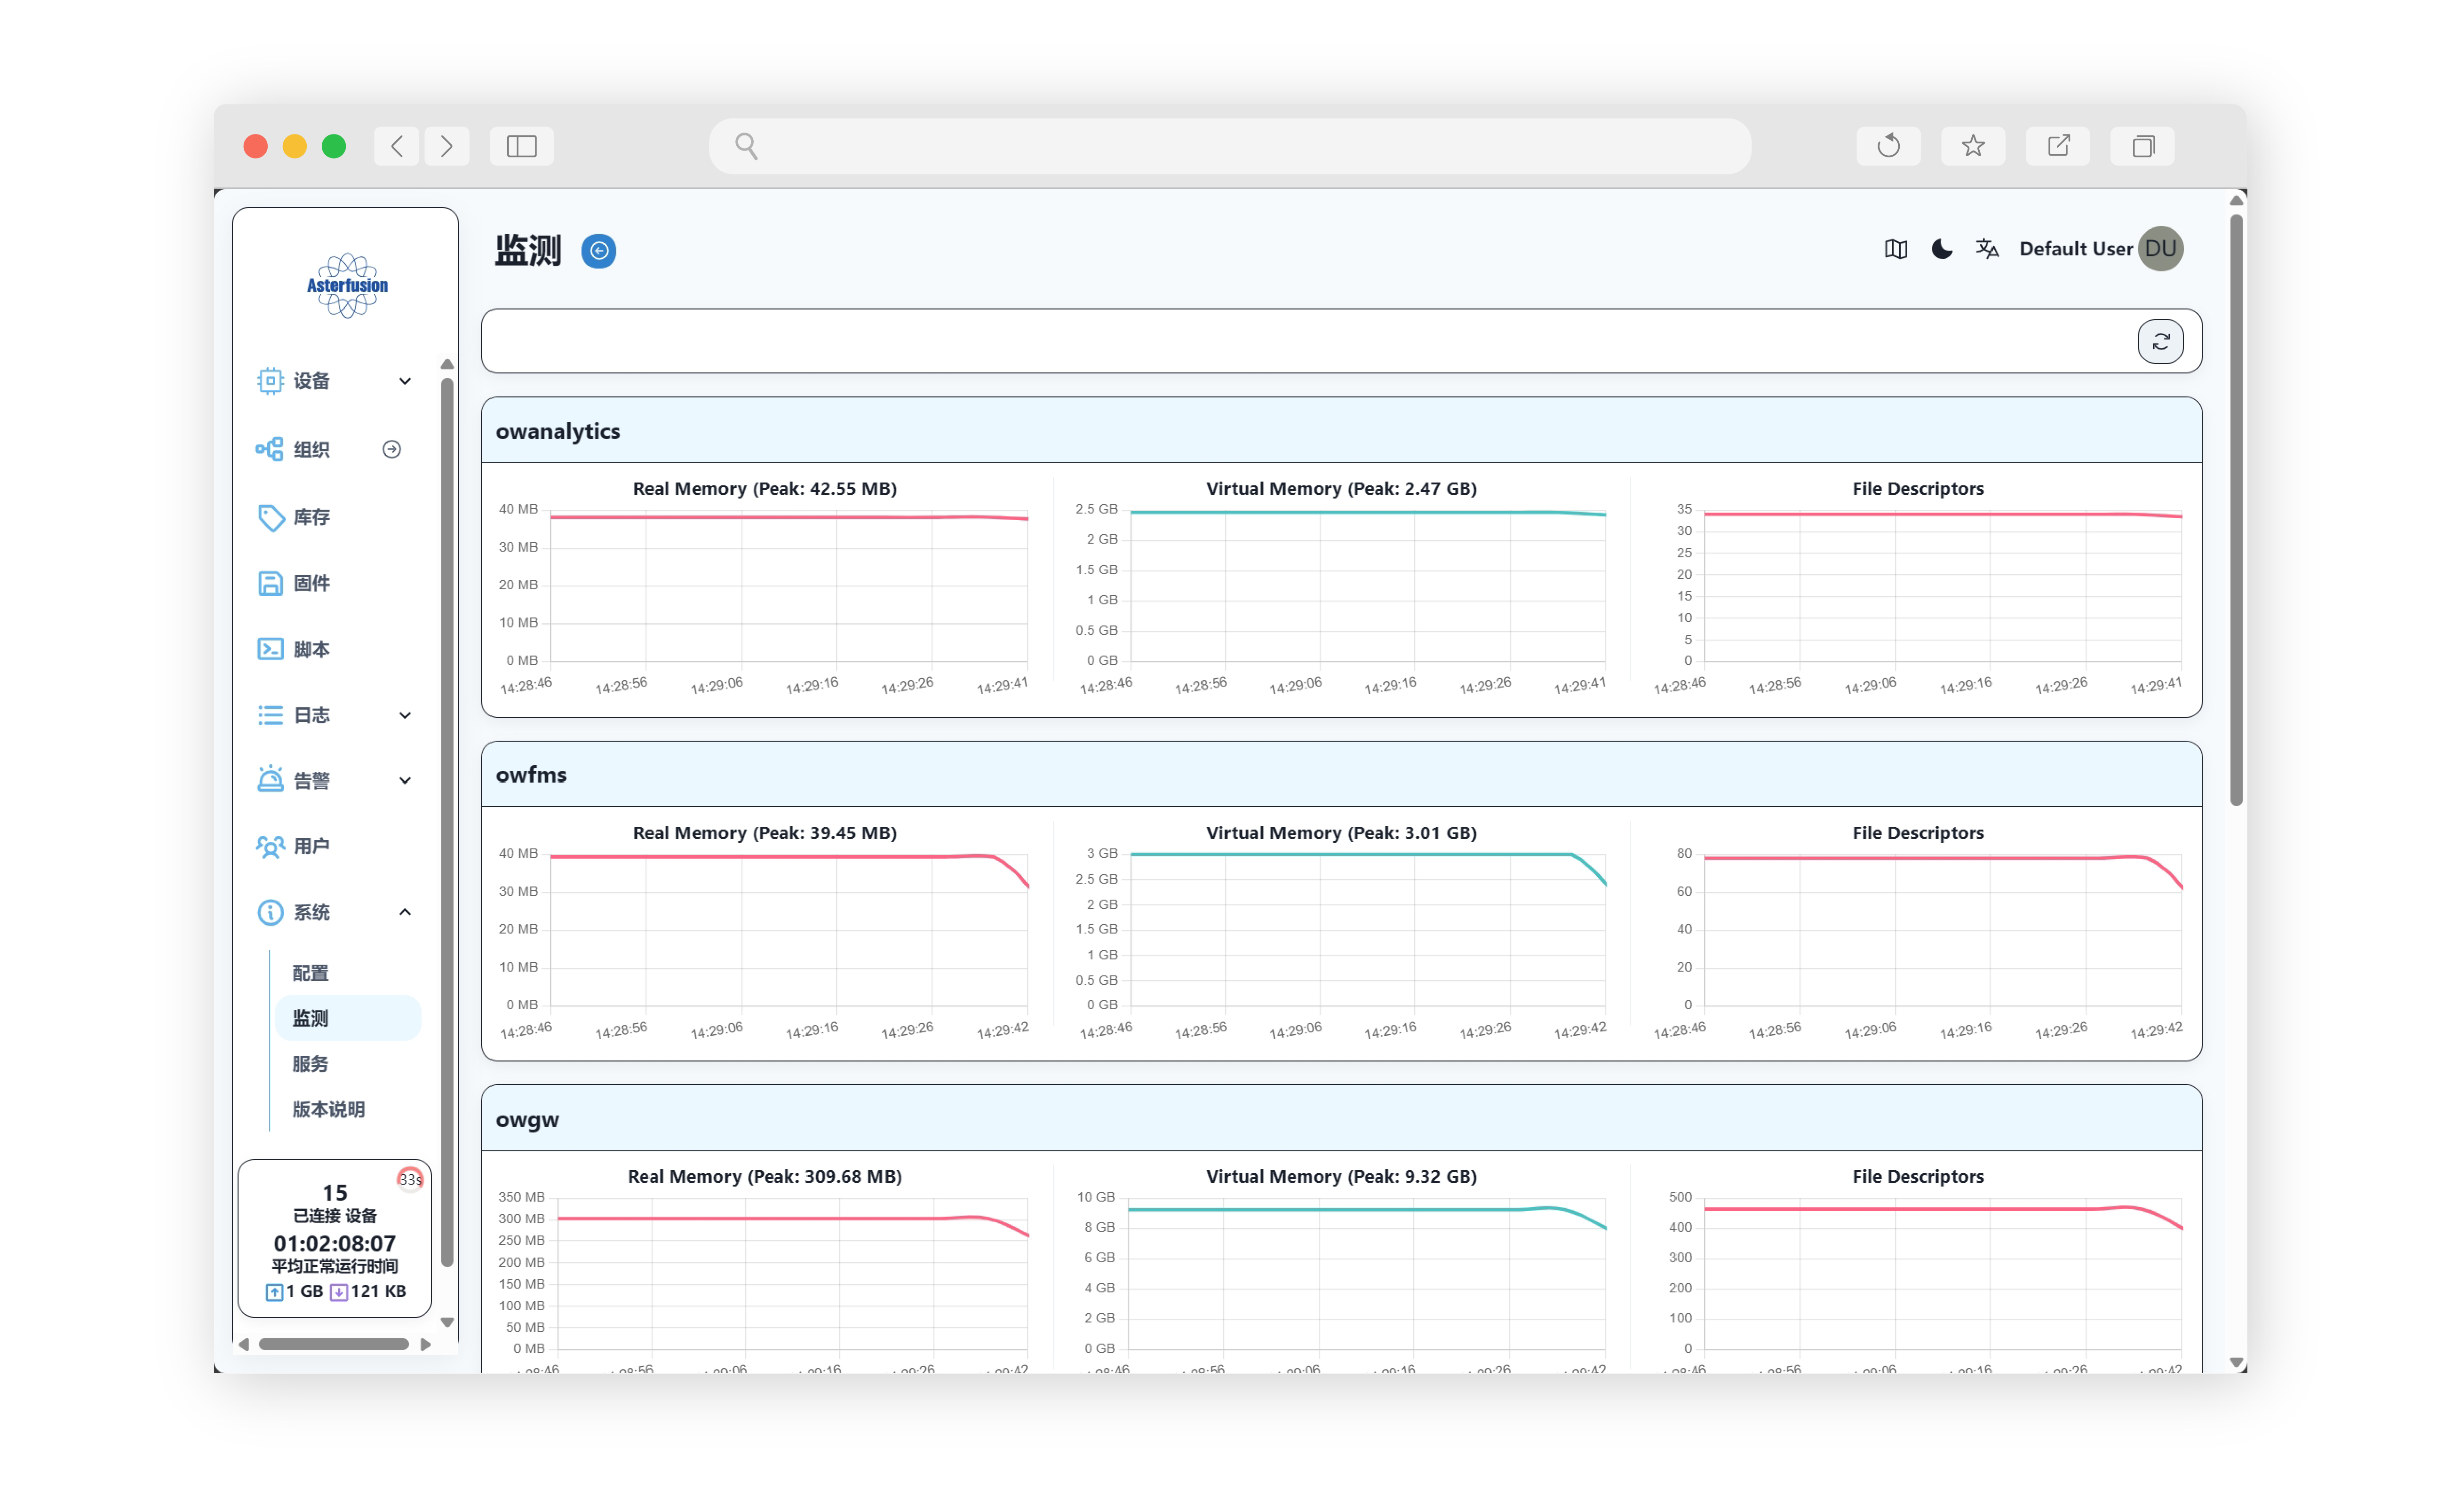Image resolution: width=2461 pixels, height=1512 pixels.
Task: Click owanalytics Real Memory chart title
Action: (765, 489)
